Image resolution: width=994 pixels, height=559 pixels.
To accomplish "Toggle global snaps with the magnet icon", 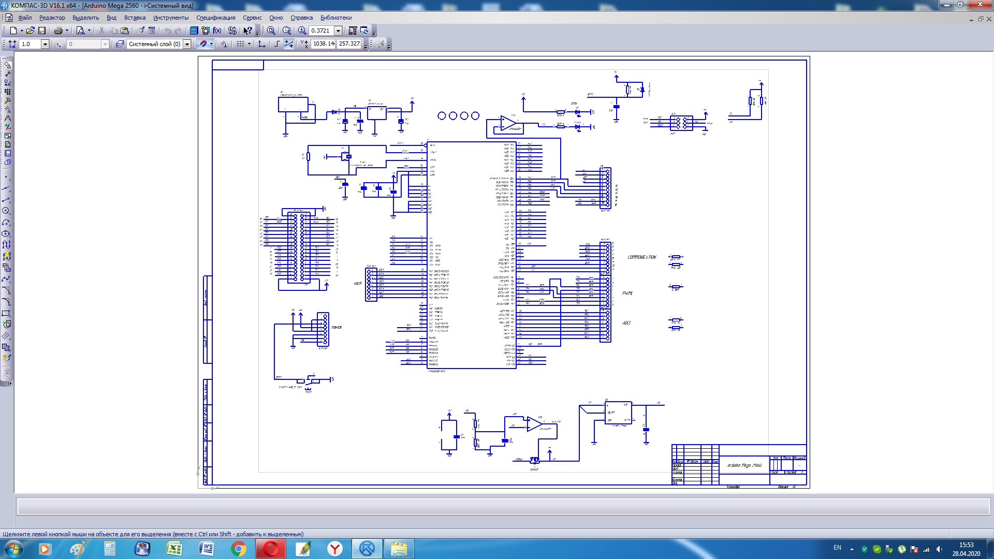I will [x=203, y=44].
